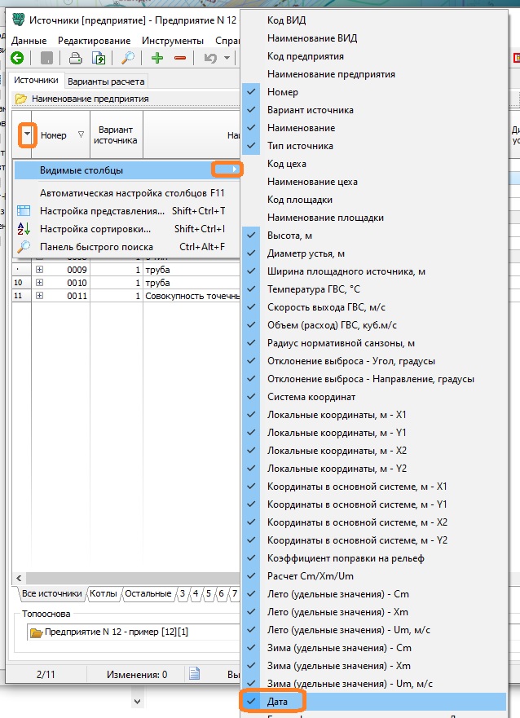
Task: Click the green plus add icon
Action: (157, 58)
